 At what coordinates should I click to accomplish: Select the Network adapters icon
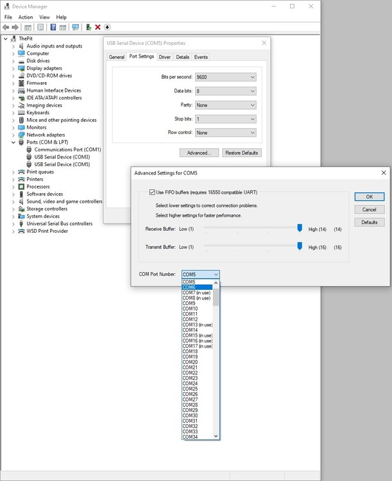21,135
